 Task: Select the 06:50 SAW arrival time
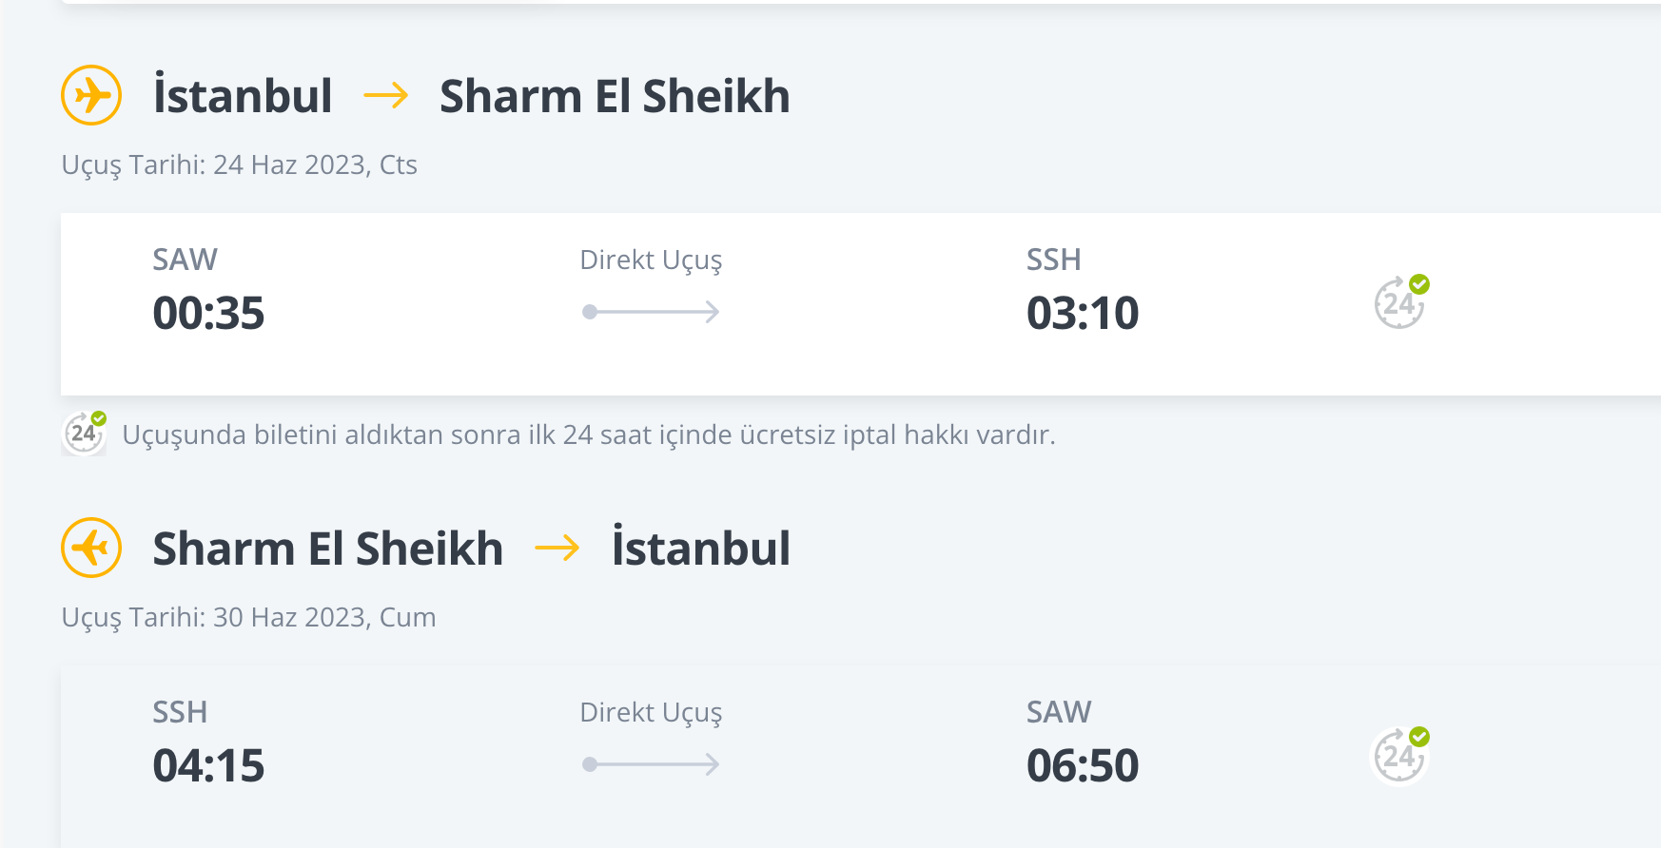pyautogui.click(x=1083, y=765)
